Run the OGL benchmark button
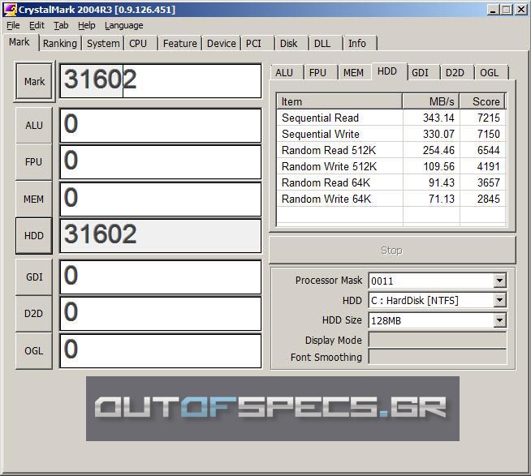Viewport: 531px width, 476px height. 34,350
